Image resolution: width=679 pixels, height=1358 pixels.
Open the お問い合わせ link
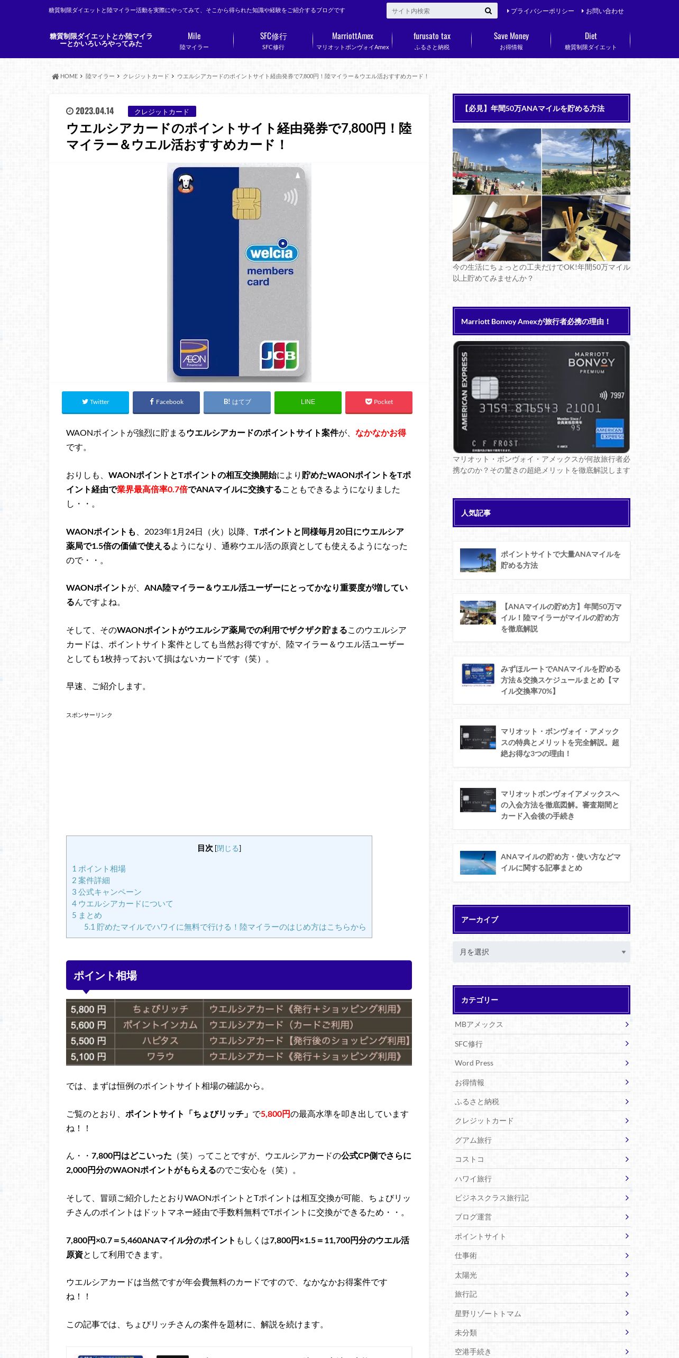pos(602,11)
